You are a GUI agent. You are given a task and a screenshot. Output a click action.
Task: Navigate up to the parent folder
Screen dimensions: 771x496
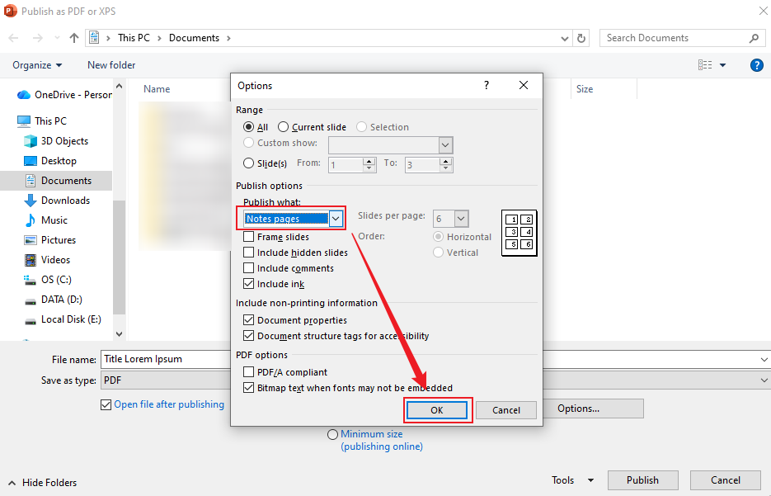point(73,37)
